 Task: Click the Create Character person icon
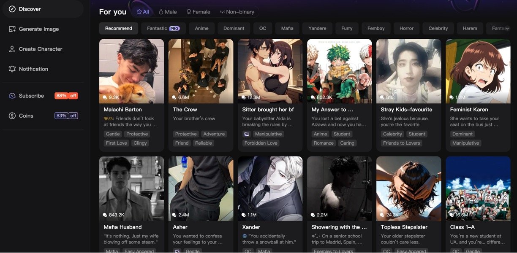click(12, 49)
